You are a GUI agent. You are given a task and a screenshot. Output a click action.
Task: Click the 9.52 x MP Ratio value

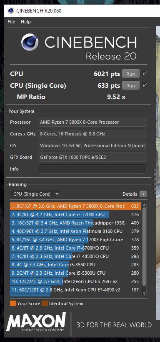click(x=116, y=97)
